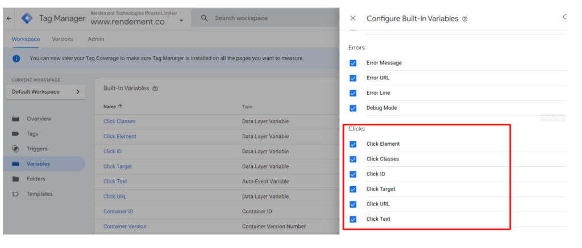Toggle the Click Text checkbox
Screen dimensions: 582x248
(353, 219)
